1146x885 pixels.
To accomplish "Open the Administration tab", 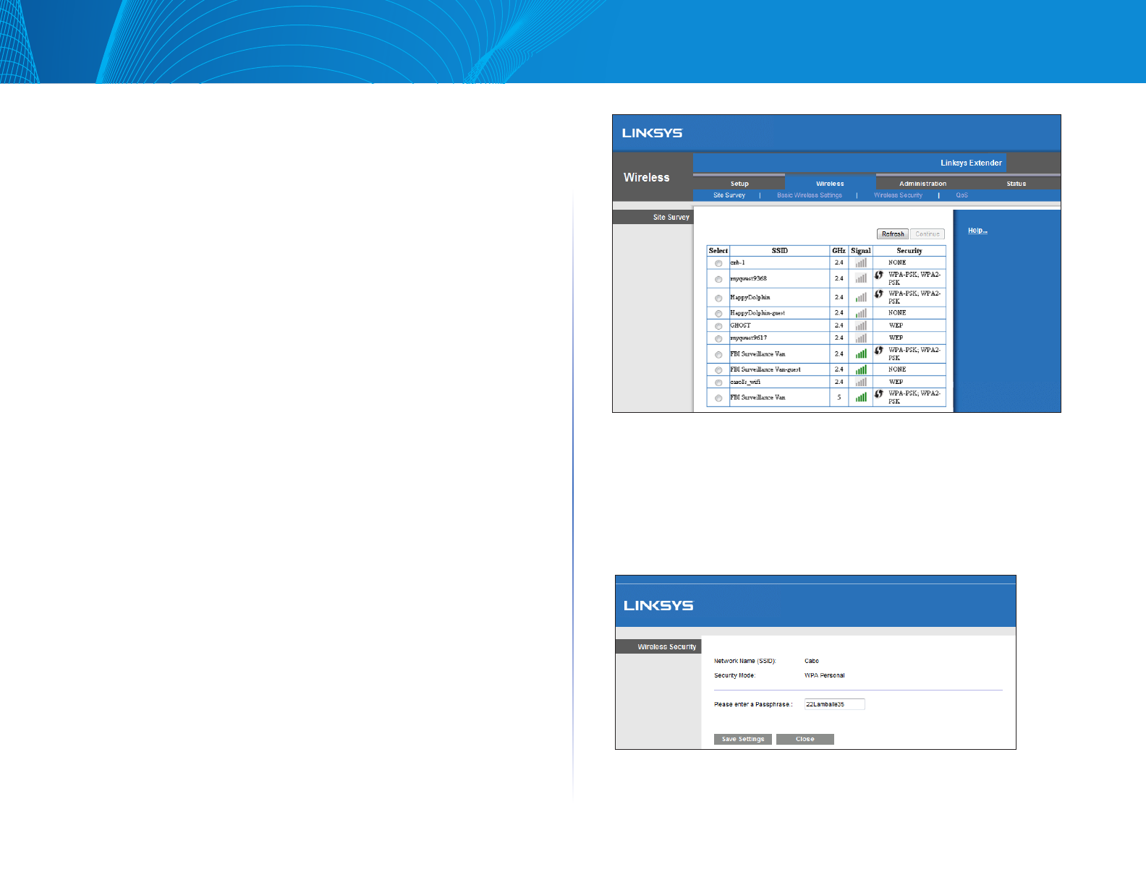I will (922, 184).
